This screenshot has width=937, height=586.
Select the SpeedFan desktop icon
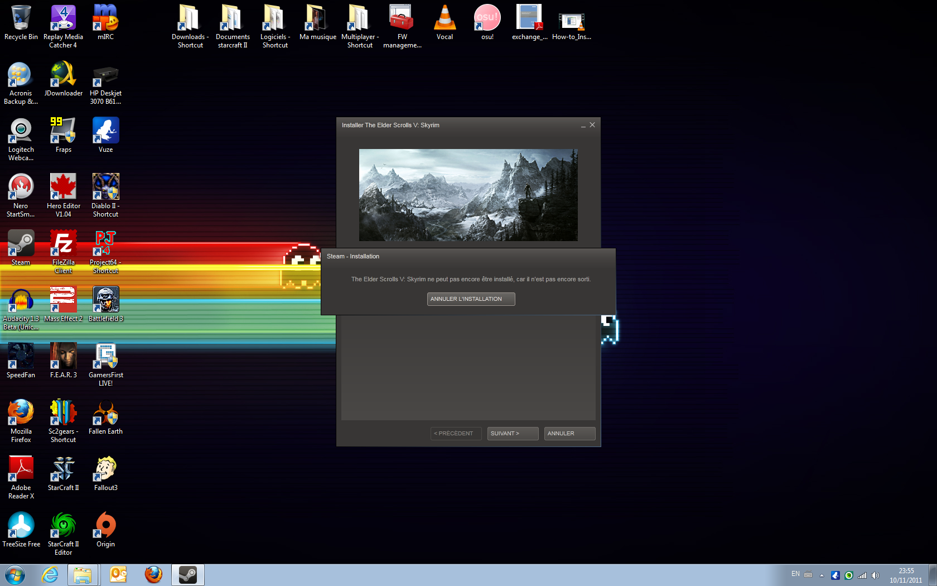click(x=21, y=362)
